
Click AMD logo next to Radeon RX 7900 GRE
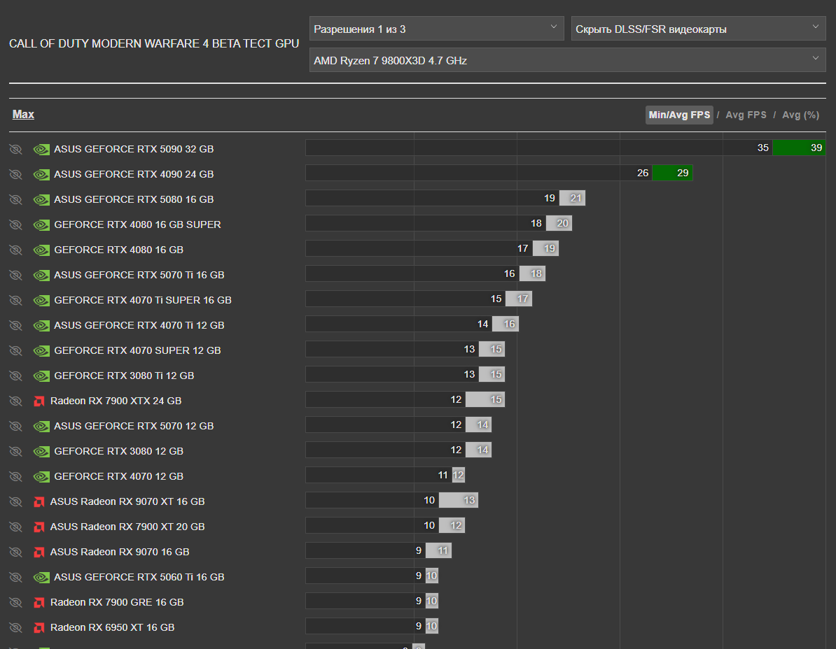[x=39, y=603]
